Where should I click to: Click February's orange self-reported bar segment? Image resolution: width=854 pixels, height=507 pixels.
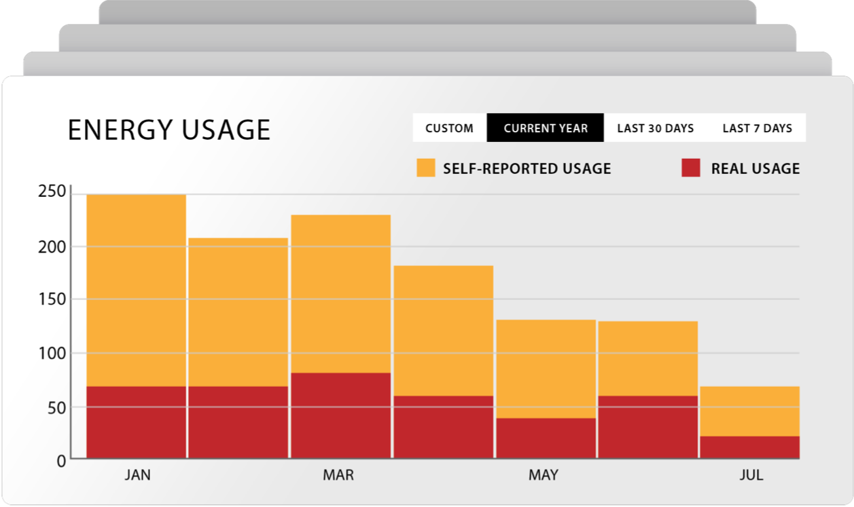pyautogui.click(x=238, y=312)
